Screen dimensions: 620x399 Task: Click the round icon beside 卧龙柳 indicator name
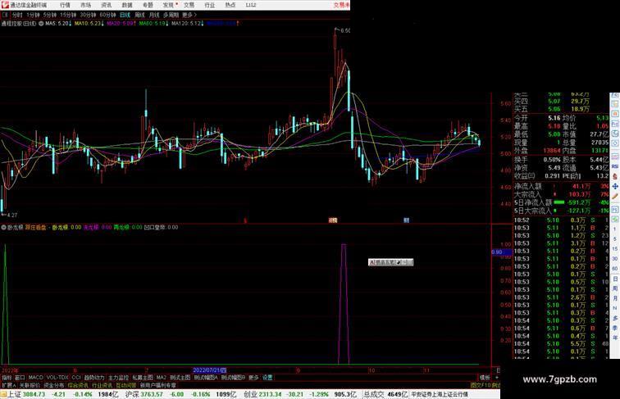click(x=3, y=228)
